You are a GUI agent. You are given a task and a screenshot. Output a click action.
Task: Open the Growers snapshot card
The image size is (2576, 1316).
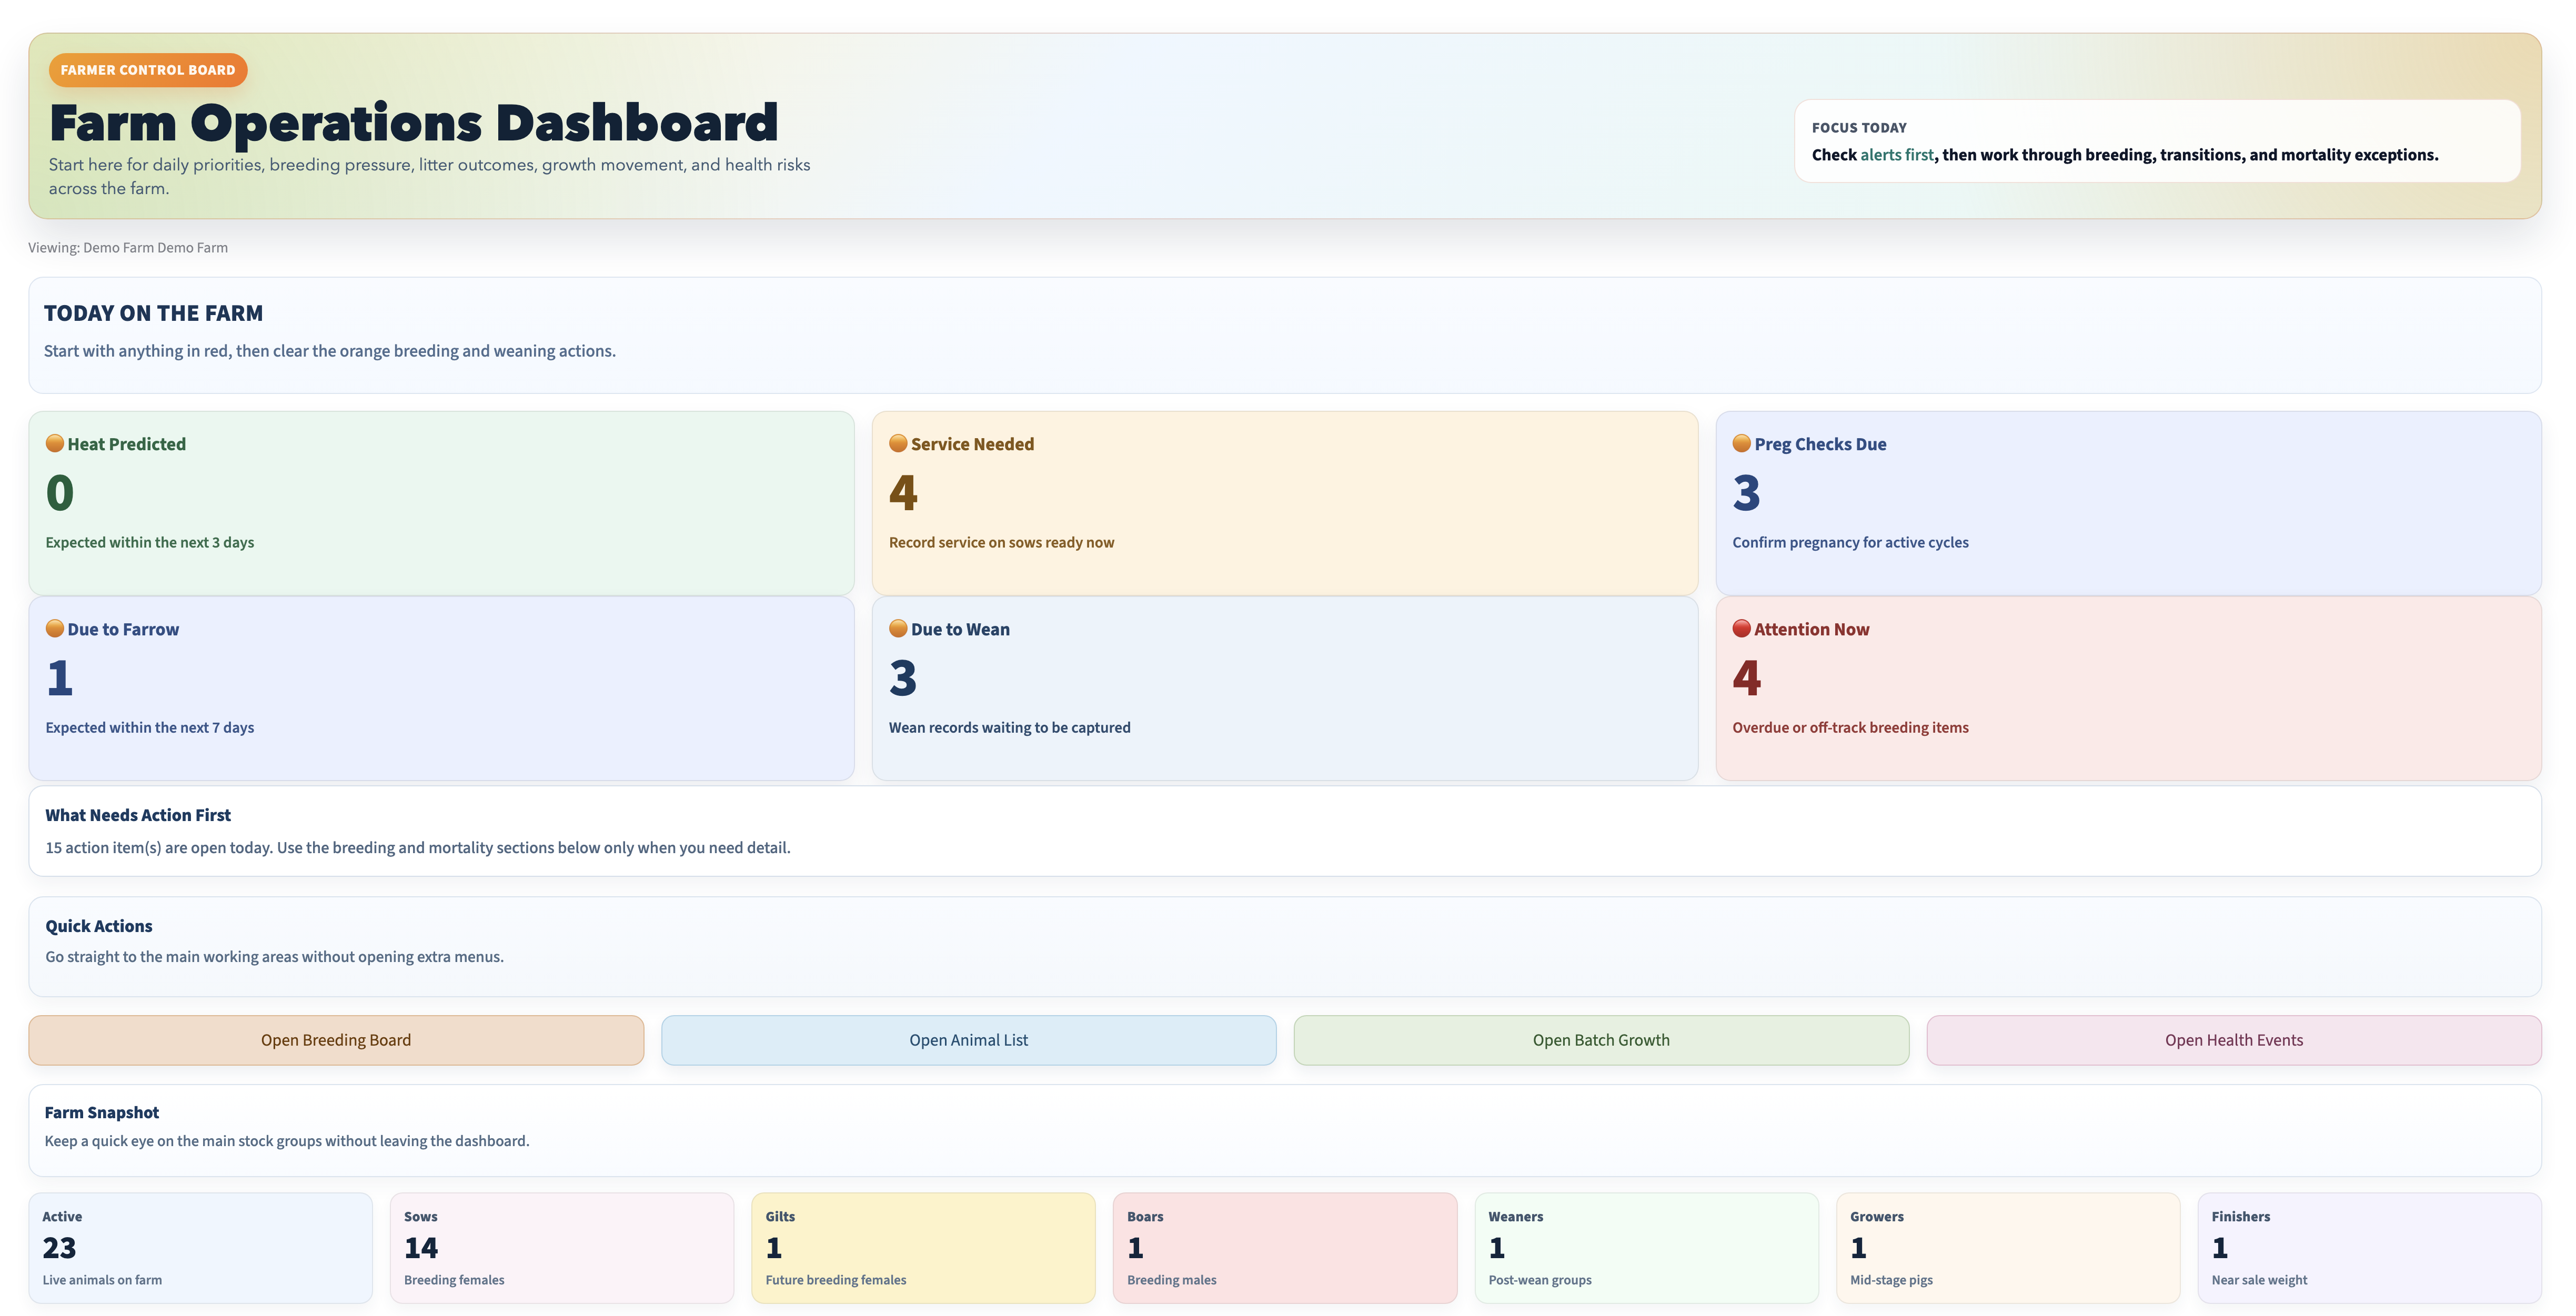tap(2007, 1248)
